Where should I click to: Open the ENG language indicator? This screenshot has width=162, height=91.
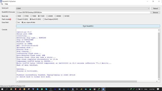click(x=146, y=89)
